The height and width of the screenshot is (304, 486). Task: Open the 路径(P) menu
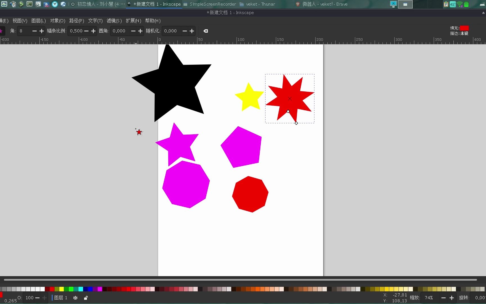point(76,21)
